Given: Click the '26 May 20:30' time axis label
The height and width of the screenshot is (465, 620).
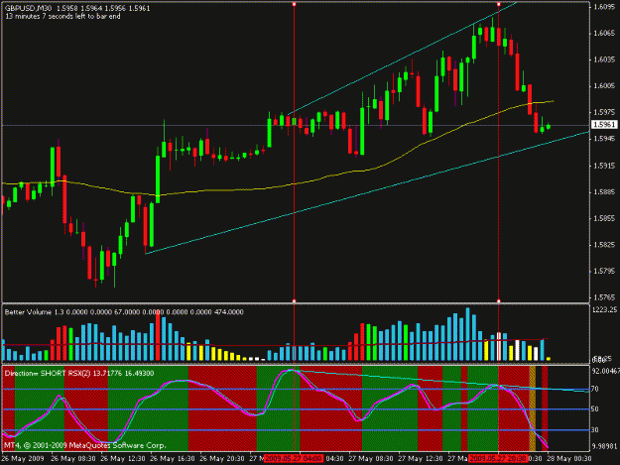Looking at the screenshot, I should coord(222,459).
